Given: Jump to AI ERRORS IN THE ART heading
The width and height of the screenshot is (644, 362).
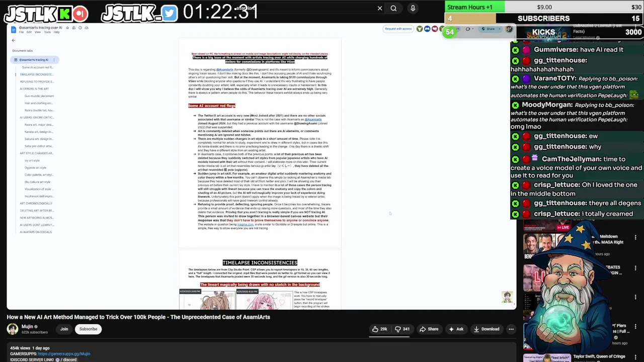Looking at the screenshot, I should coord(34,89).
